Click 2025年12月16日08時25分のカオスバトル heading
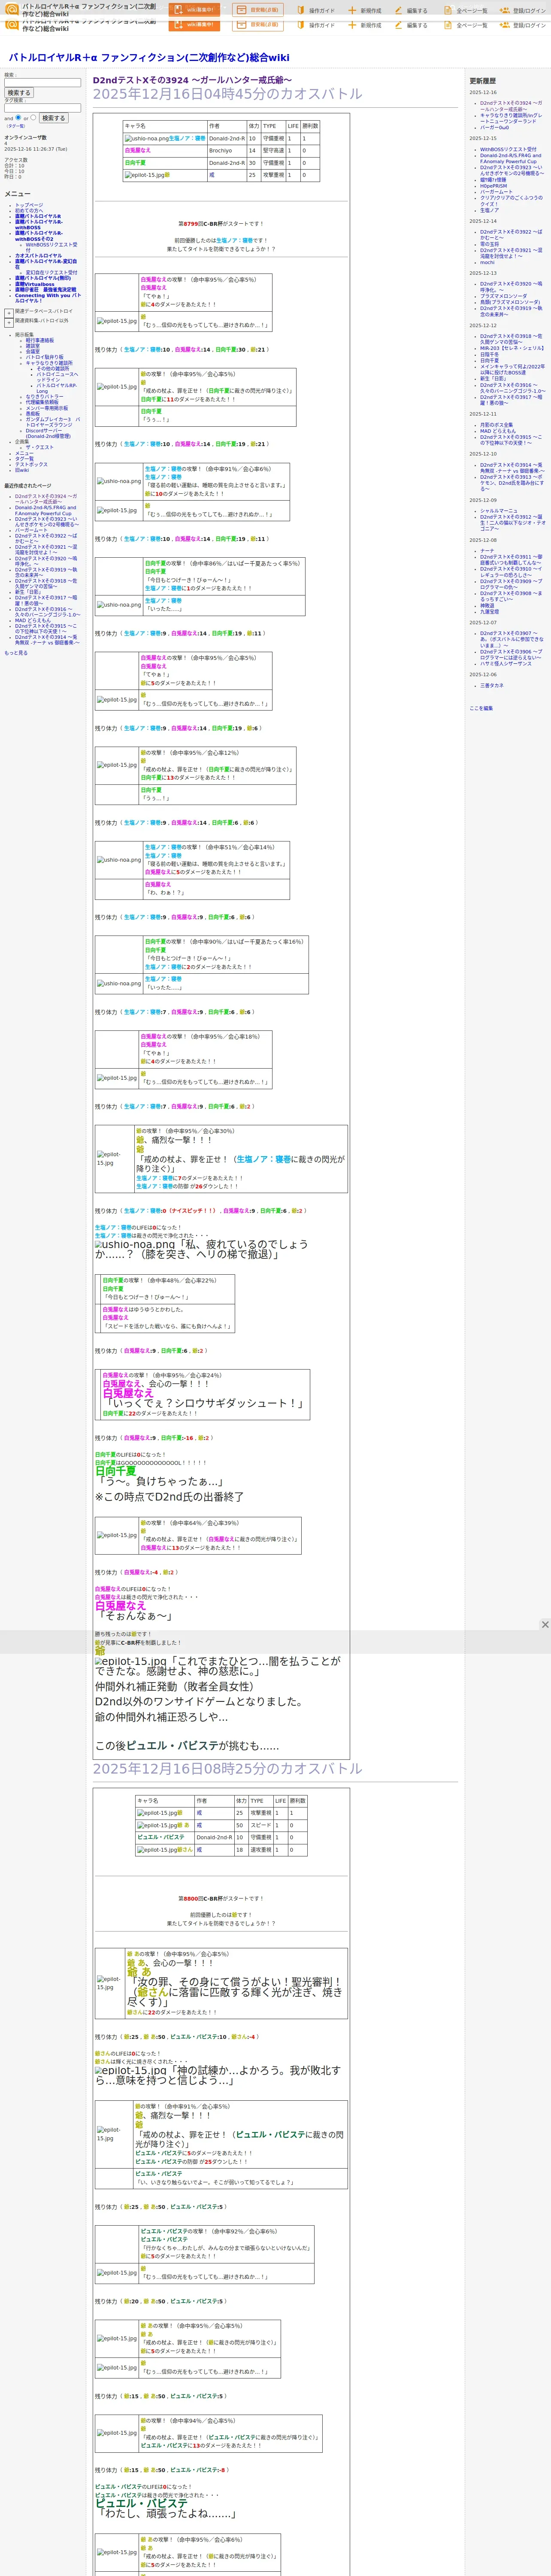 pyautogui.click(x=228, y=1769)
